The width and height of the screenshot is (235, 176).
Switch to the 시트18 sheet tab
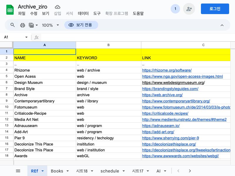click(82, 171)
